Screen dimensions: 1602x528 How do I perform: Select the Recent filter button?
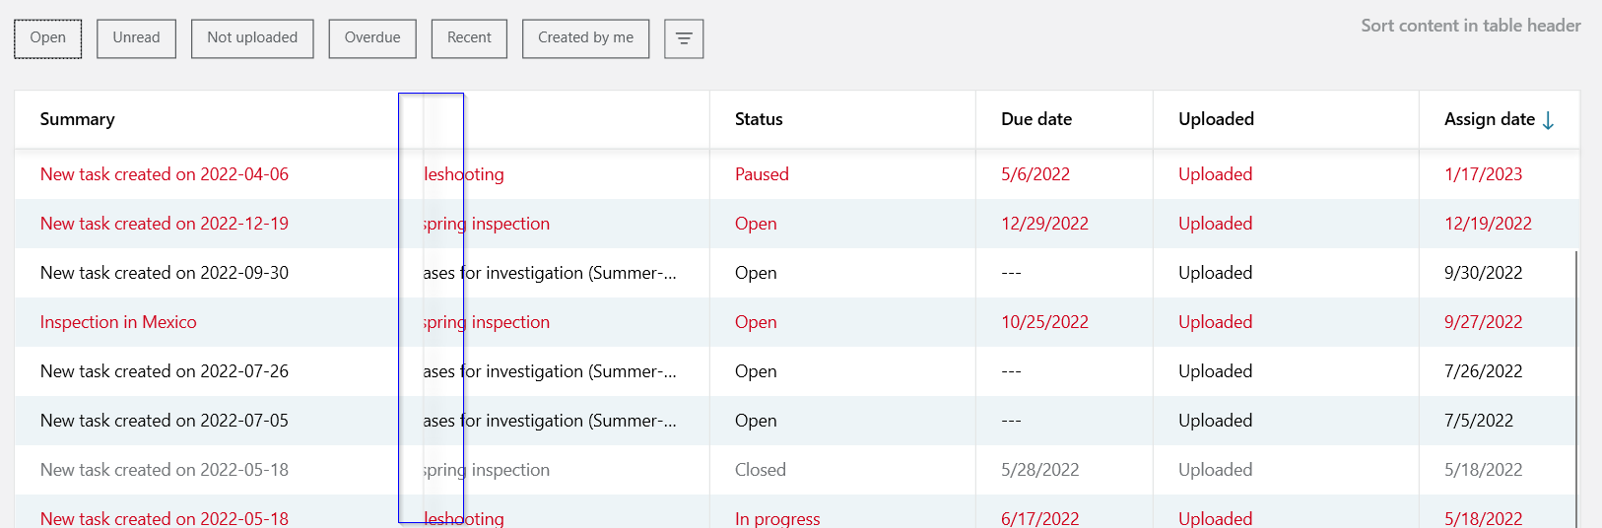coord(469,38)
